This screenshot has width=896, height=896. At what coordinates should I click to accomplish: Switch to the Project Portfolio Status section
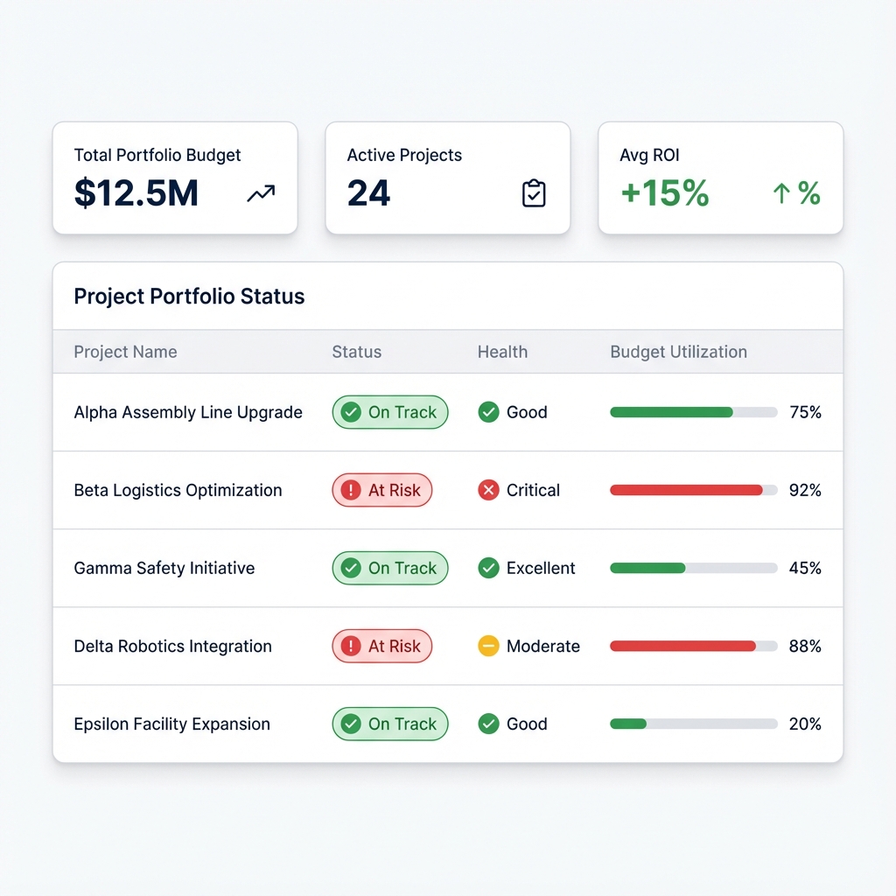[189, 296]
